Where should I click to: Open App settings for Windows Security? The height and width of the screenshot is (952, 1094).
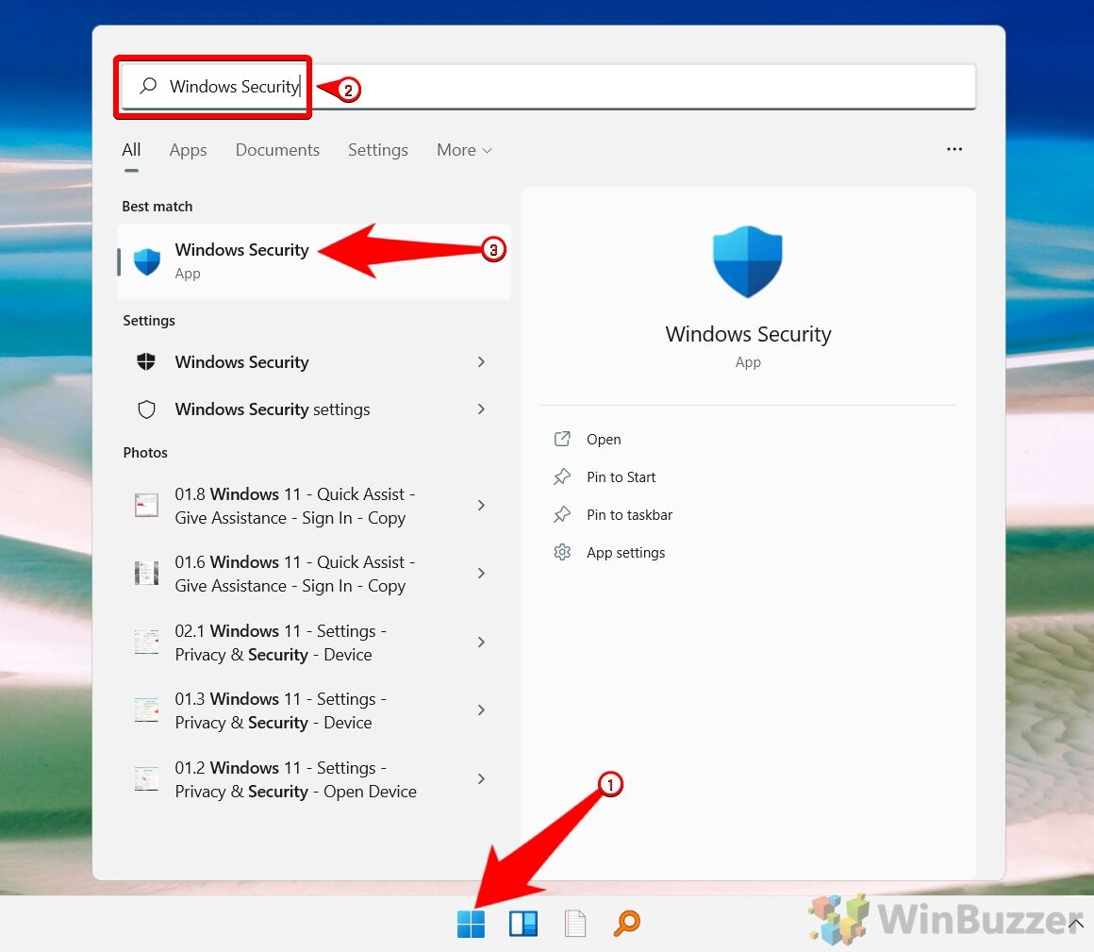pyautogui.click(x=625, y=553)
